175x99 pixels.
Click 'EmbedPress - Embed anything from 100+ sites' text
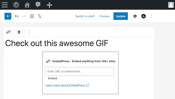84,61
